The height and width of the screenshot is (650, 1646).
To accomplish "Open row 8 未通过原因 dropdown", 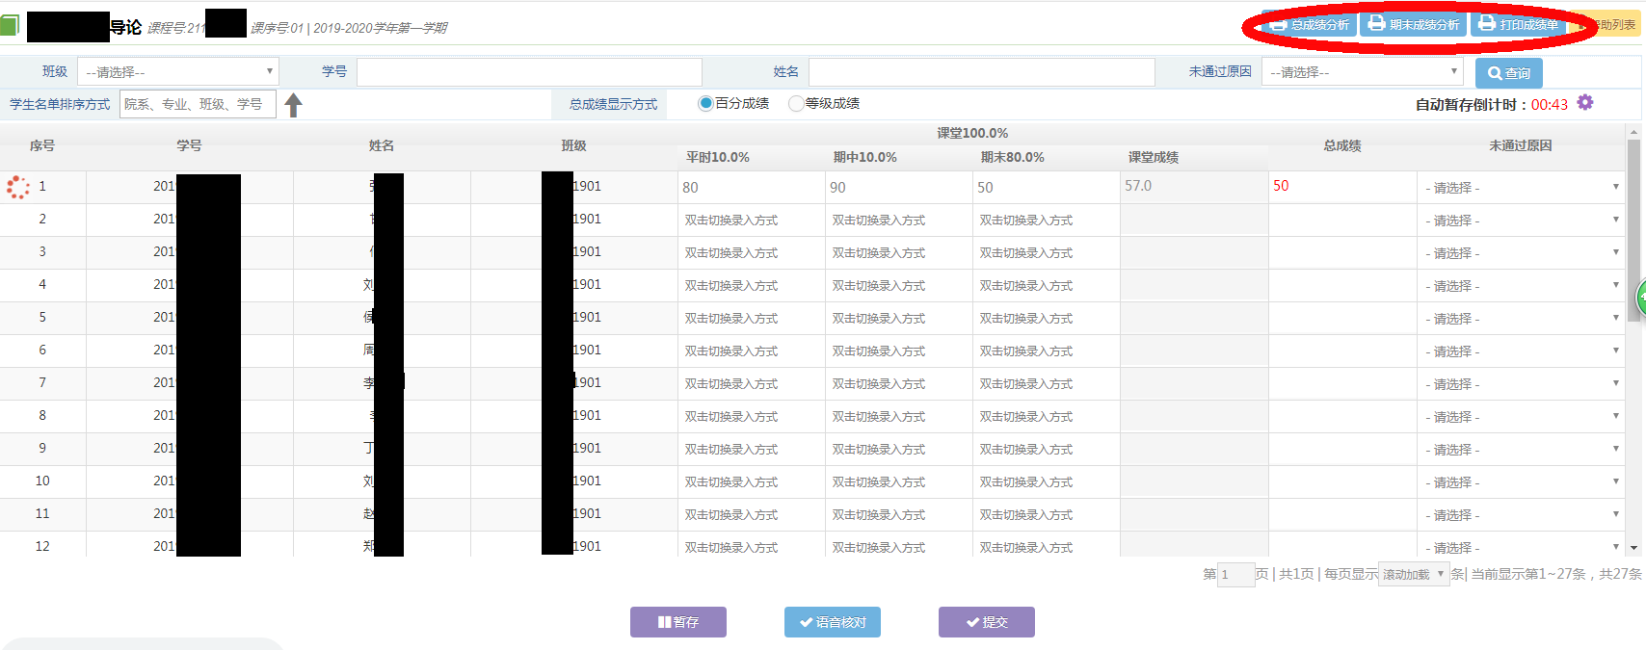I will 1521,417.
